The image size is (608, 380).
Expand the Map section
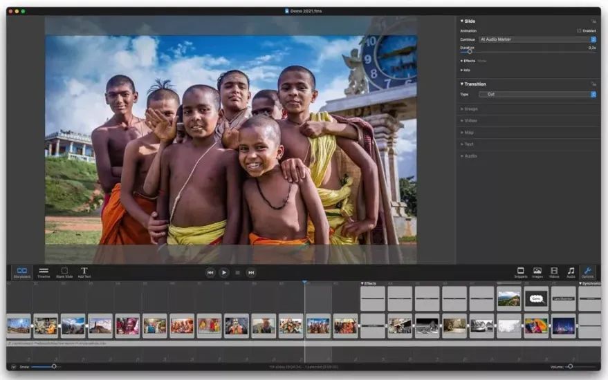tap(462, 133)
